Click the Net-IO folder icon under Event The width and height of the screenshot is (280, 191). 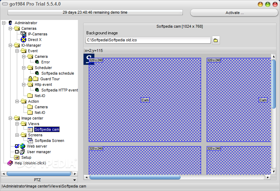pyautogui.click(x=30, y=96)
